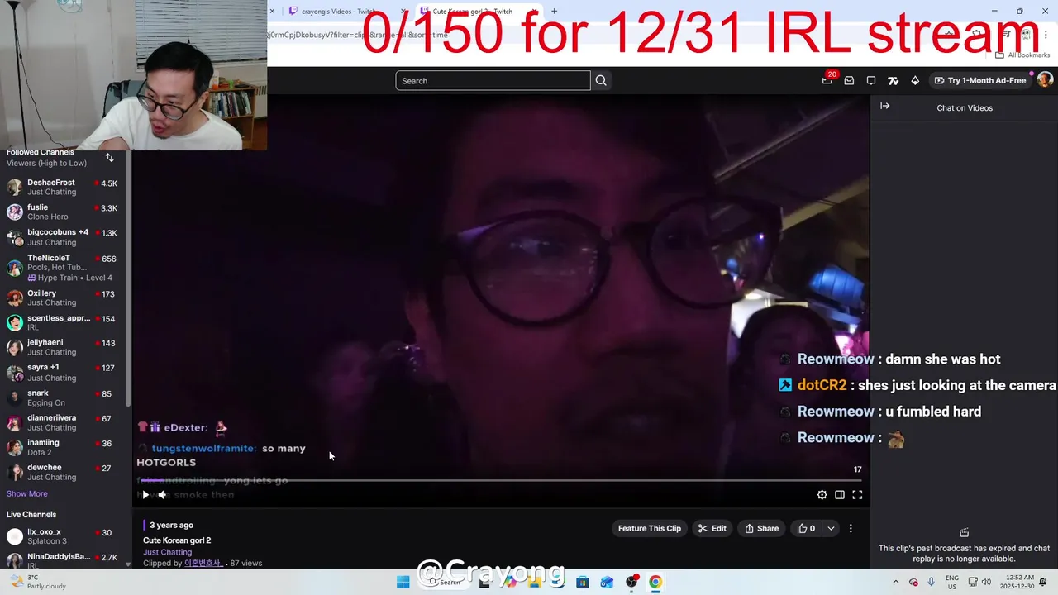The width and height of the screenshot is (1058, 595).
Task: Open inamiing channel in sidebar
Action: (63, 447)
